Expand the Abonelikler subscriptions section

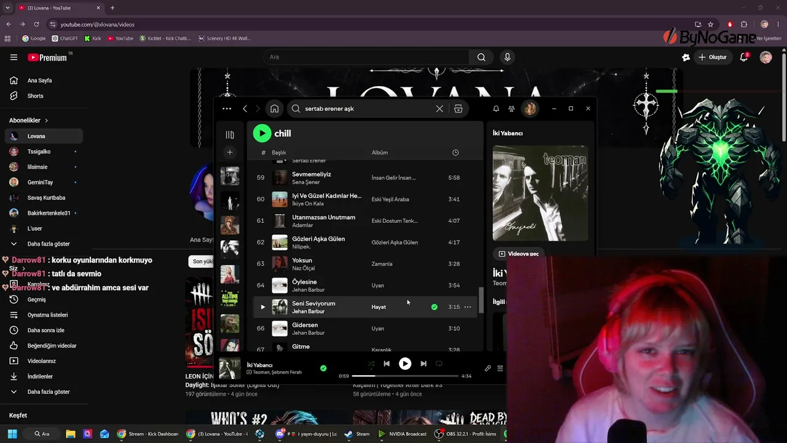[x=28, y=121]
